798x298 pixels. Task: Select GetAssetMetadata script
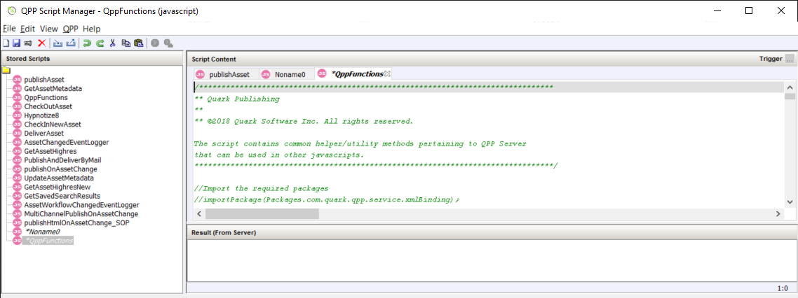click(53, 88)
